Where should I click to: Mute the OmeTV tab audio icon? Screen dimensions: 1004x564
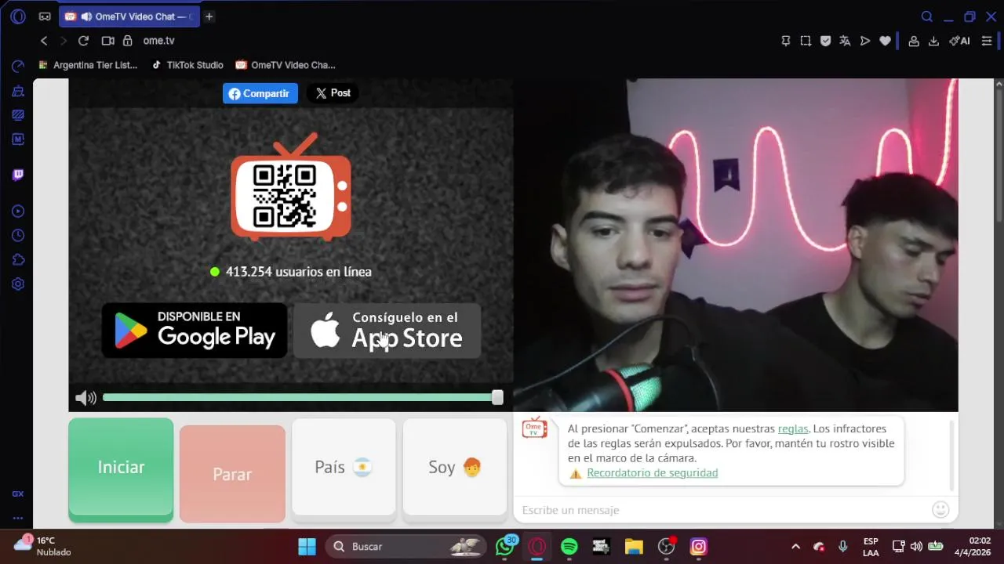[x=86, y=16]
